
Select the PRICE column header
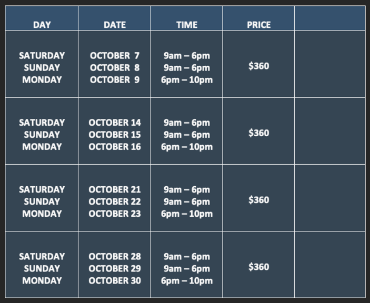click(258, 25)
